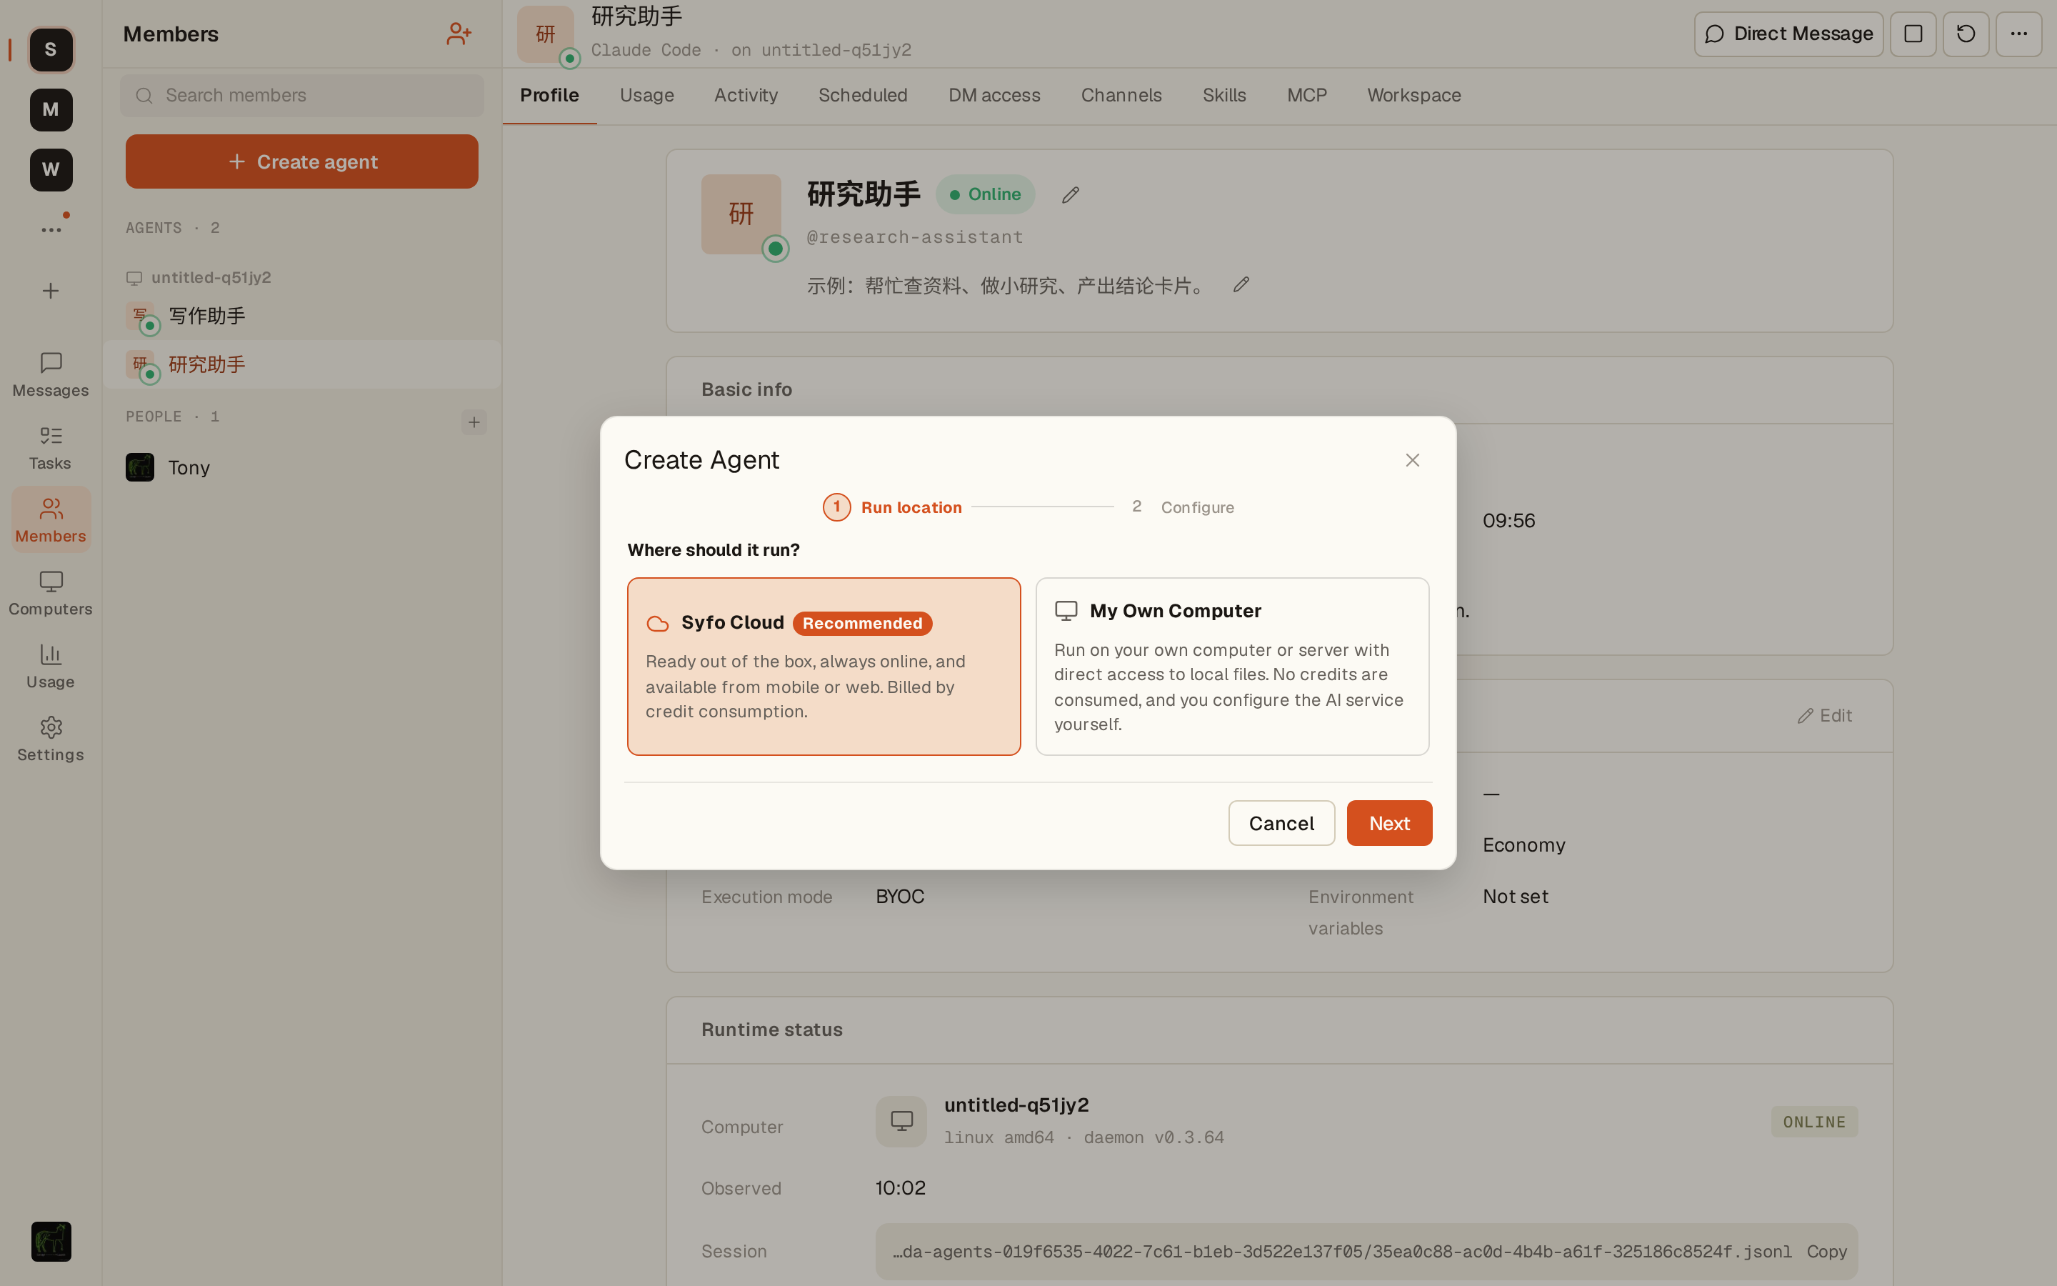Screen dimensions: 2057x1286
Task: Focus the Search members field
Action: [301, 95]
